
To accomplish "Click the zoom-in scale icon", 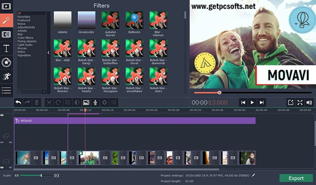I will click(57, 176).
